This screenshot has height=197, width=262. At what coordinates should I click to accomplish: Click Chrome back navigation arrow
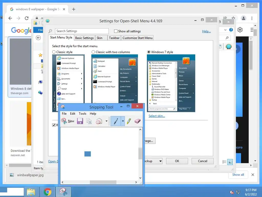10,18
